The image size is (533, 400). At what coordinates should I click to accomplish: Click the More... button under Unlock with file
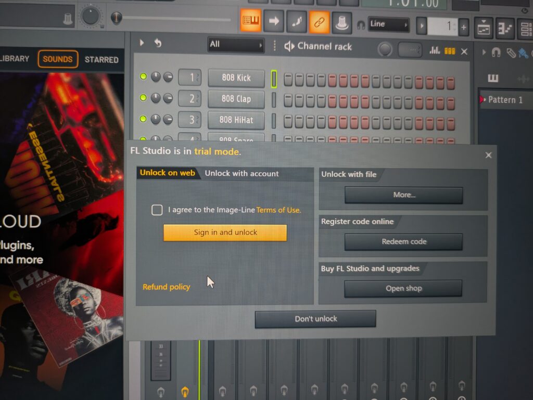(404, 195)
